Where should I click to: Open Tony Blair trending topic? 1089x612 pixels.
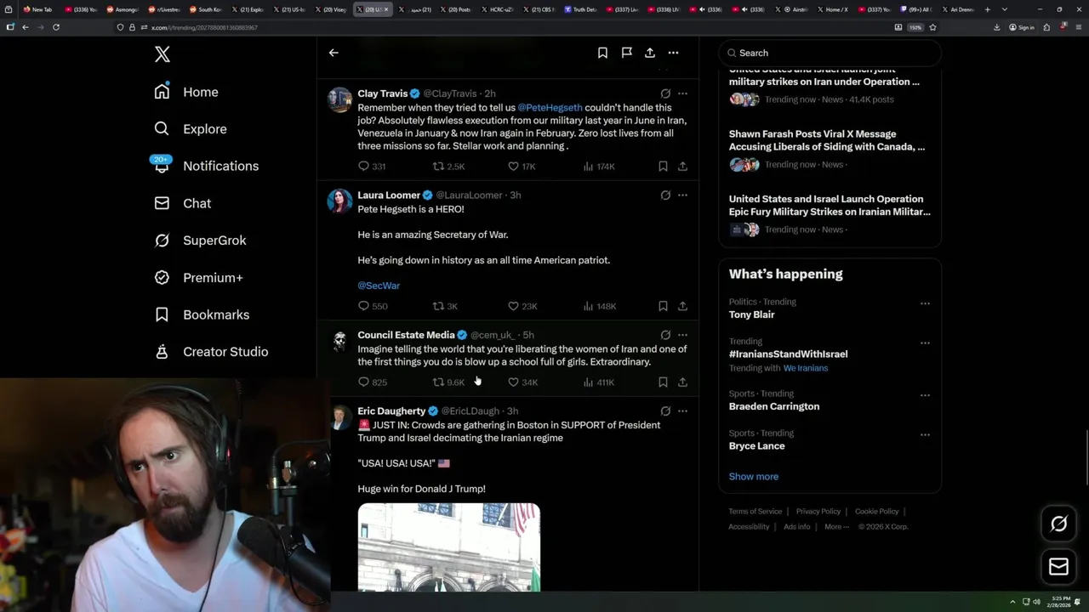(751, 314)
